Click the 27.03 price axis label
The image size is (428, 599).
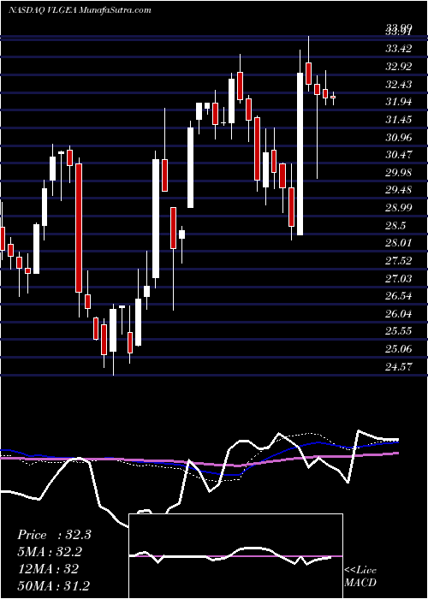(x=399, y=278)
